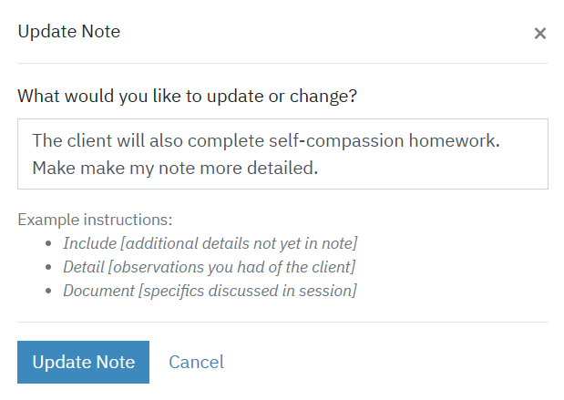Click the word 'homework' in the text box
Image resolution: width=564 pixels, height=400 pixels.
[452, 140]
